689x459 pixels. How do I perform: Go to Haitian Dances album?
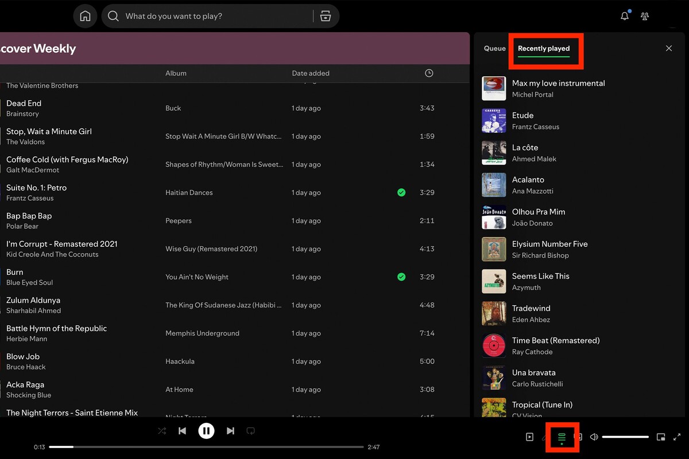click(x=189, y=193)
